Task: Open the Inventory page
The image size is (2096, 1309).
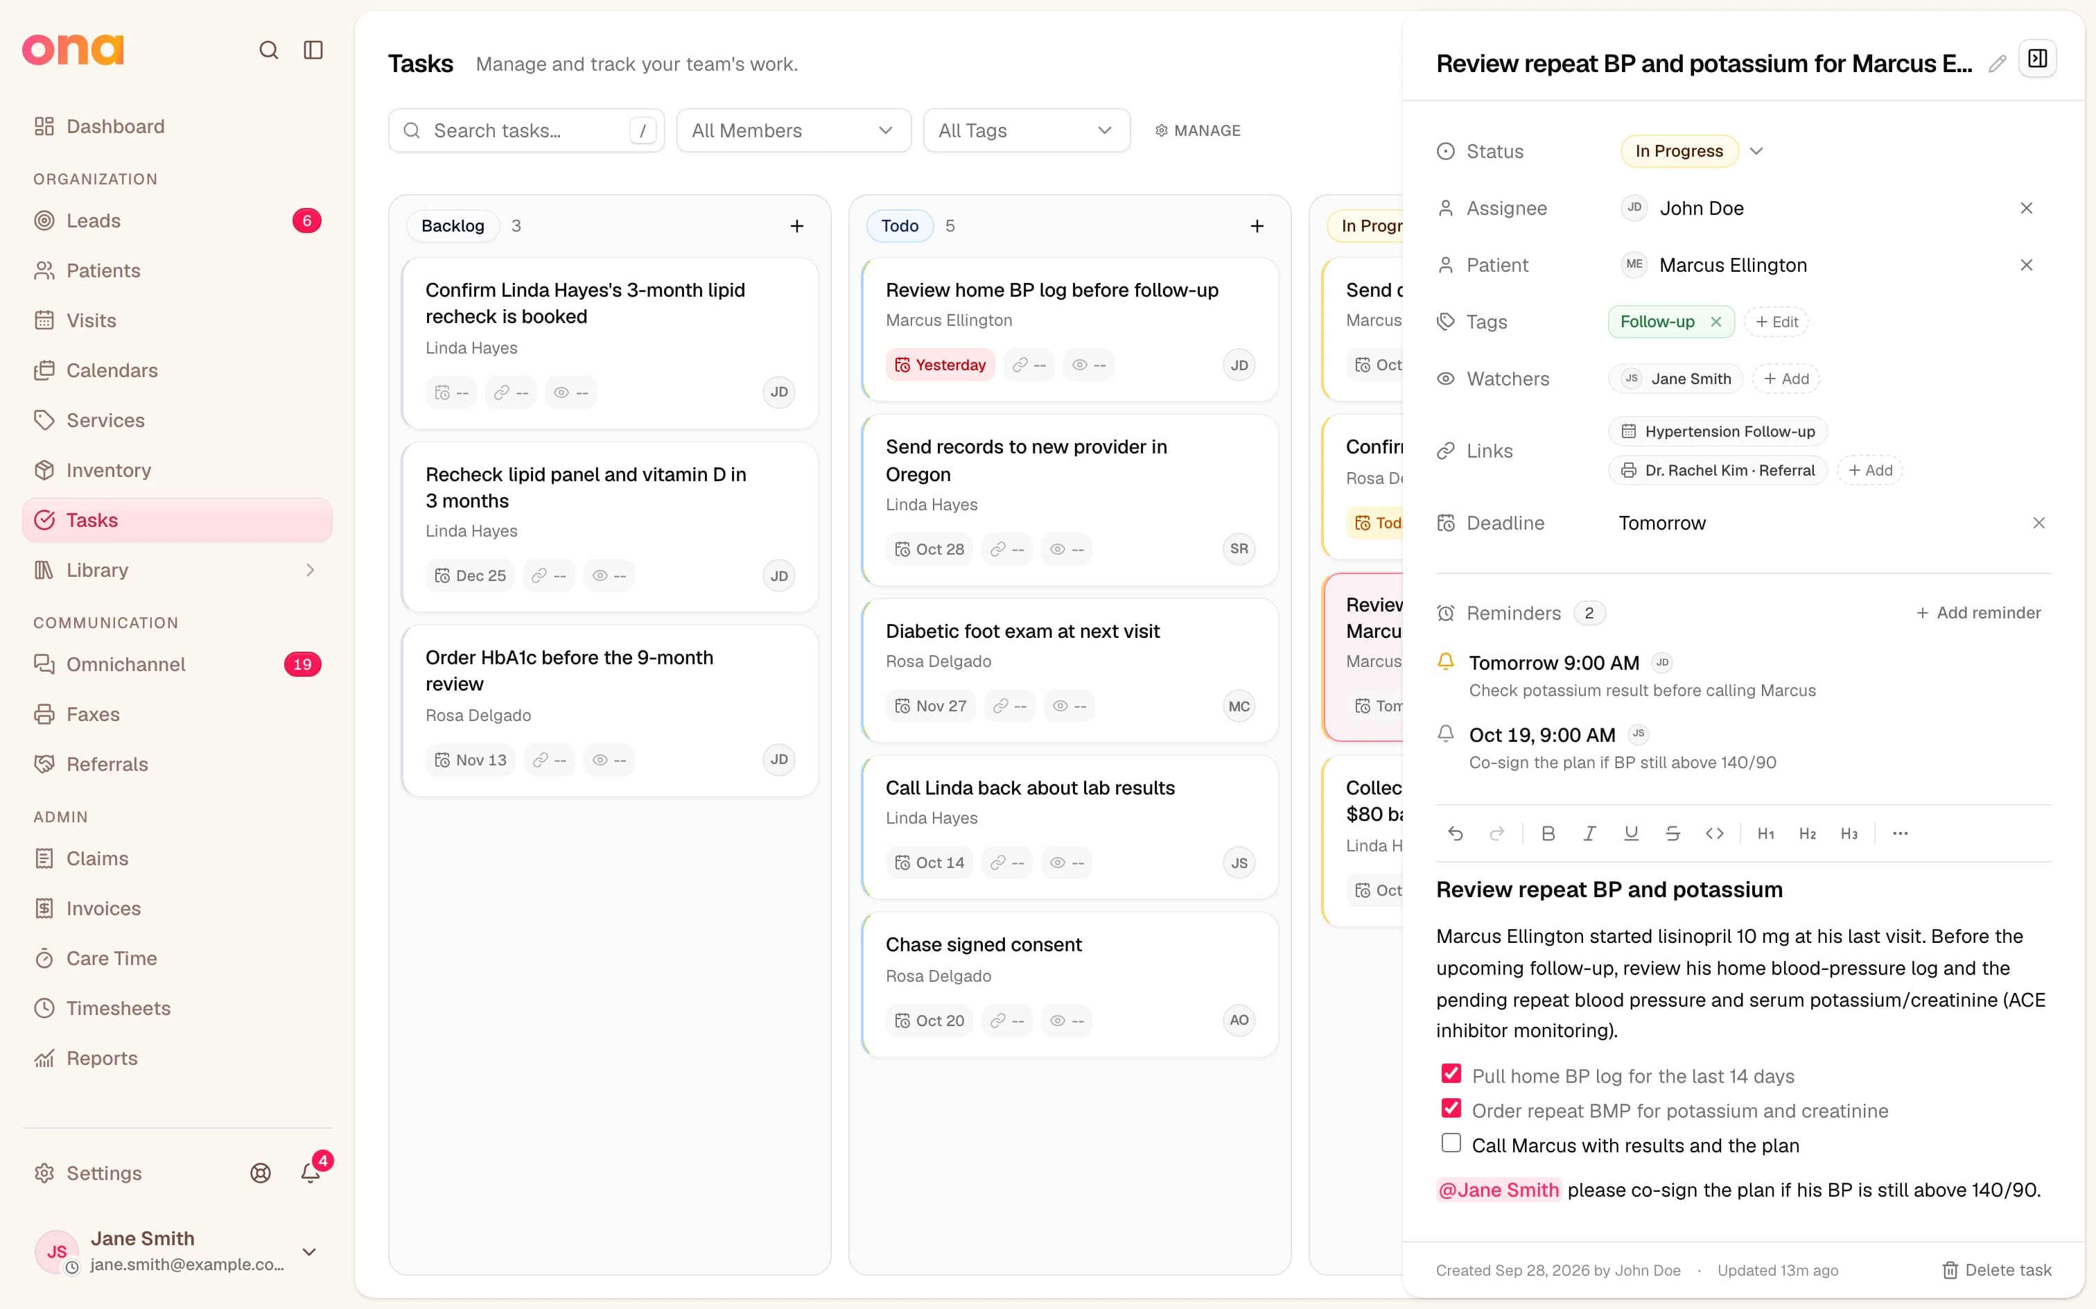Action: 177,470
